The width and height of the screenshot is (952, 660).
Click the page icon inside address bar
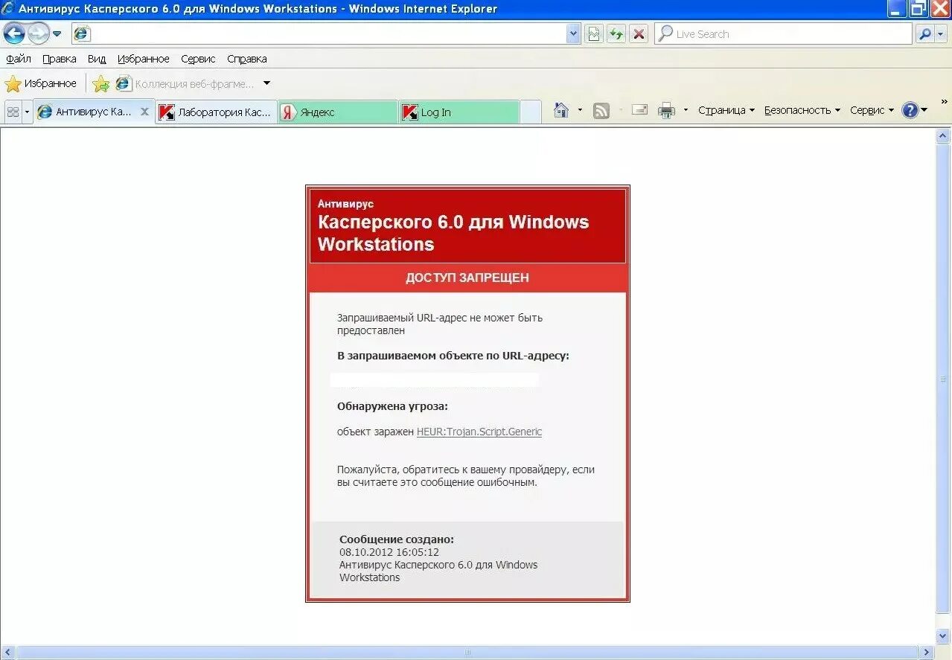click(x=82, y=33)
